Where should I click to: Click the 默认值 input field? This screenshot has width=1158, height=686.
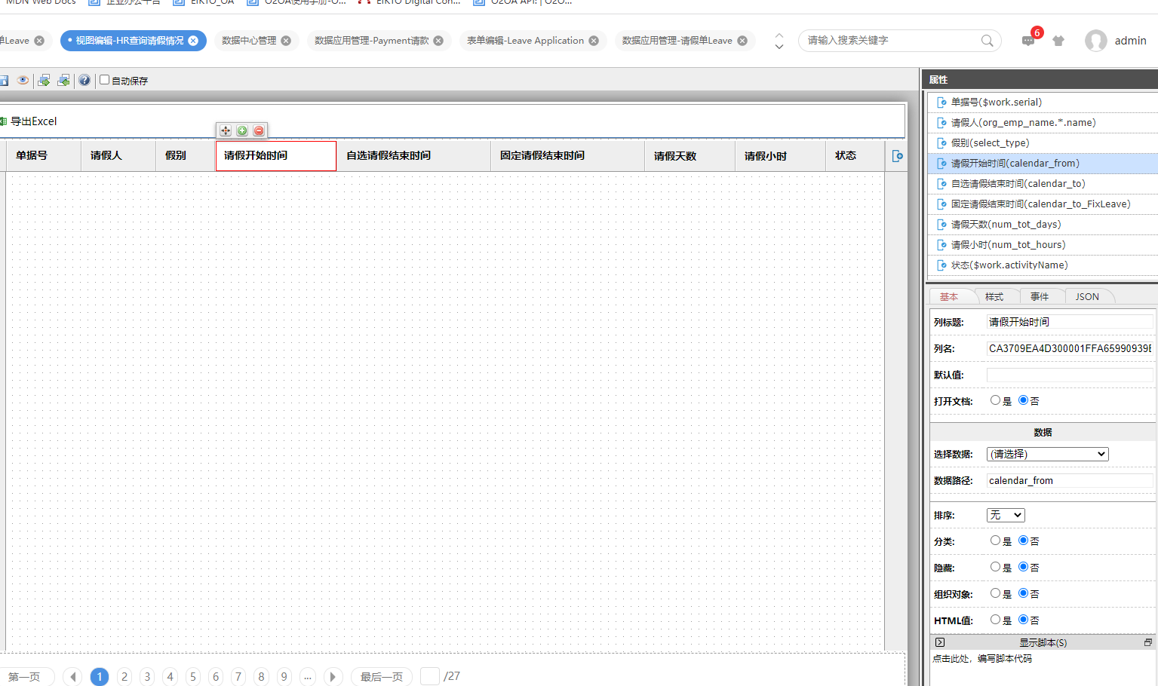click(1070, 375)
